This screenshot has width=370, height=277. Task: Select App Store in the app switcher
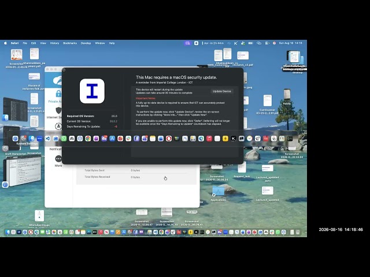pos(112,138)
